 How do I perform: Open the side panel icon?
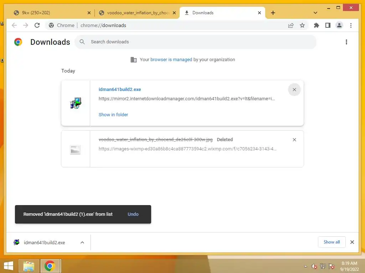(328, 25)
